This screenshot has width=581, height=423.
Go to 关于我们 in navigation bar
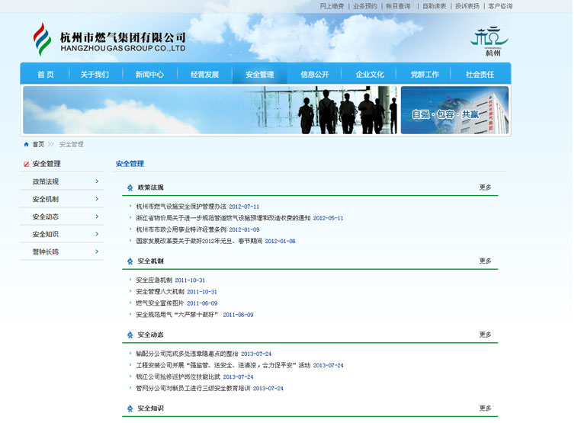[95, 75]
